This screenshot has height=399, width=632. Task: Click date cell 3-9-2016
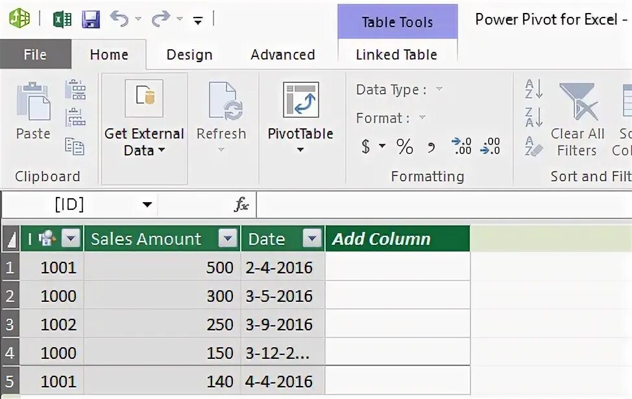[283, 324]
